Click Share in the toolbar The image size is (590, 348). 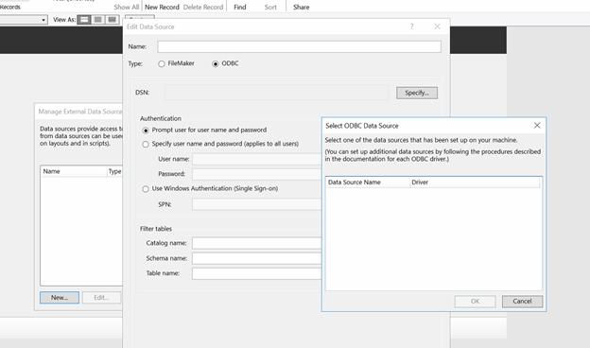[x=301, y=7]
